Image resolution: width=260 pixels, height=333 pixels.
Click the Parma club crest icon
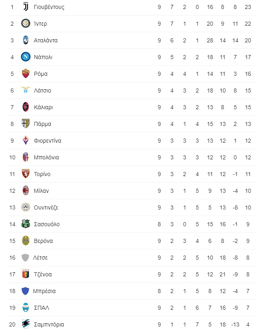[26, 124]
